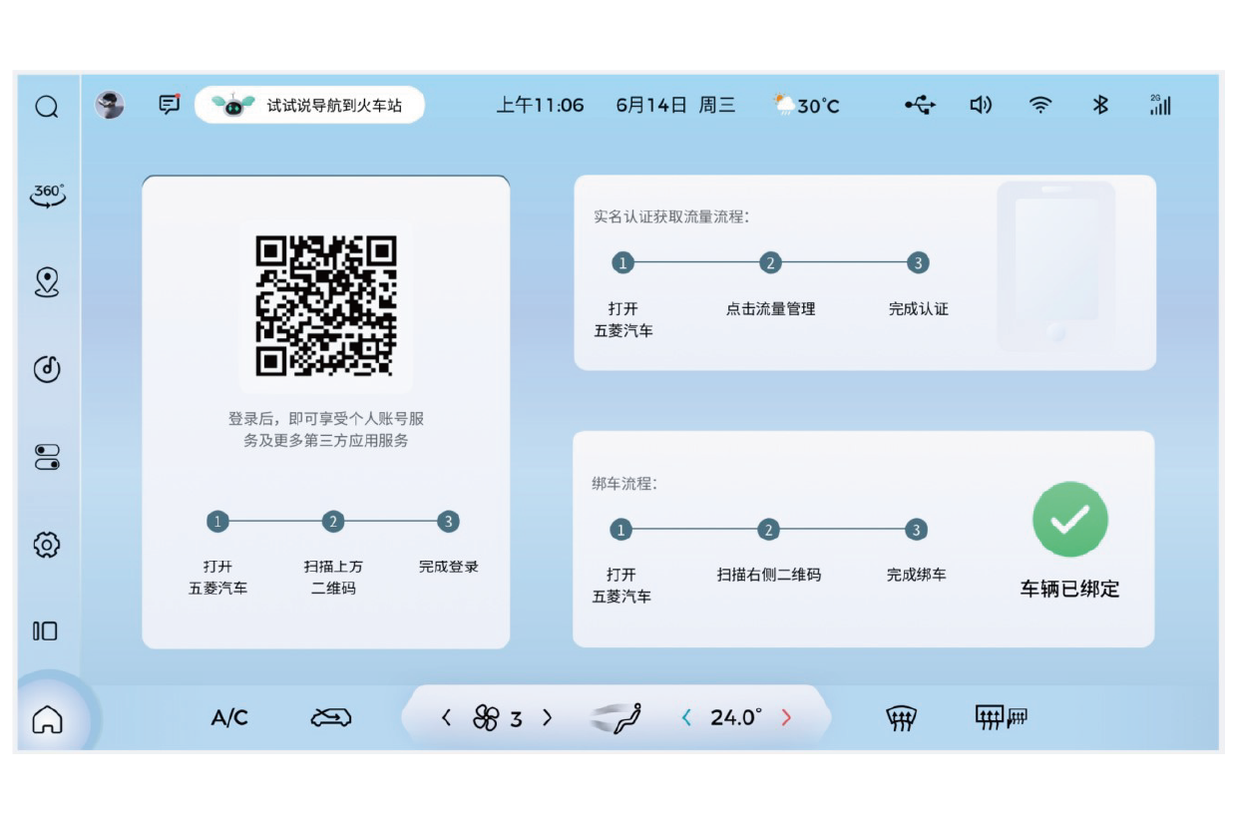1238x825 pixels.
Task: Lower the temperature below 24.0°
Action: tap(686, 717)
